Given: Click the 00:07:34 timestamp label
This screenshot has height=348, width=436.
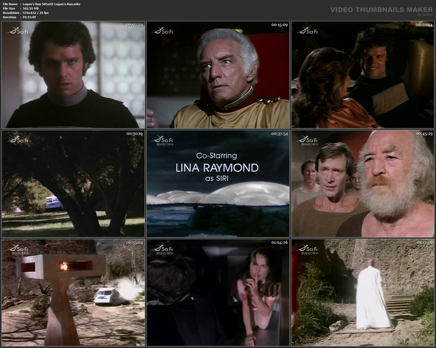Looking at the screenshot, I should point(135,25).
